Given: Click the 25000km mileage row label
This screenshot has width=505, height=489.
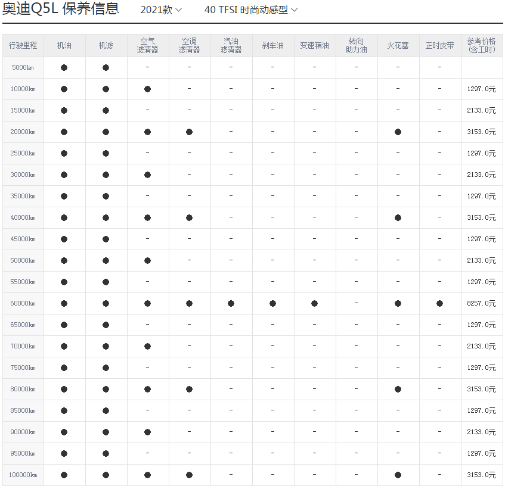Looking at the screenshot, I should click(x=23, y=154).
